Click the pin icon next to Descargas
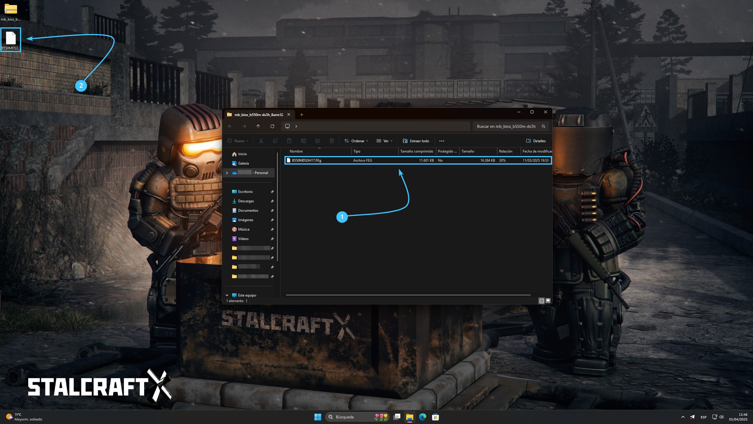The image size is (753, 424). [272, 201]
